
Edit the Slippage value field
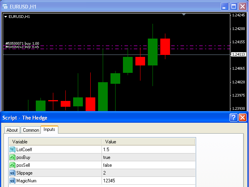point(148,173)
